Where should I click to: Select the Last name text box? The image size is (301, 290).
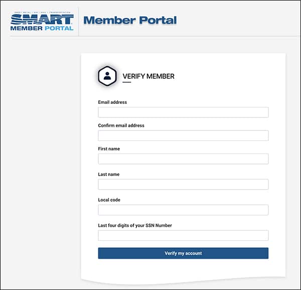point(183,184)
